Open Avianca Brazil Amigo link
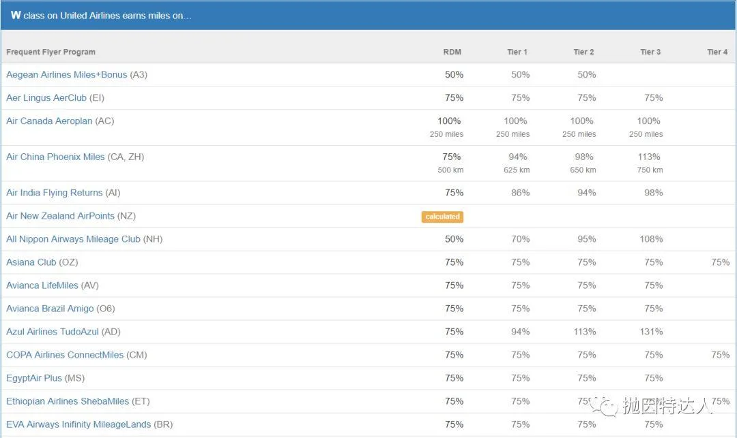The height and width of the screenshot is (438, 737). click(50, 309)
